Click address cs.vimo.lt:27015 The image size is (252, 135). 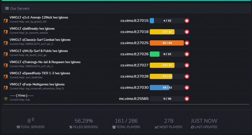(x=135, y=21)
